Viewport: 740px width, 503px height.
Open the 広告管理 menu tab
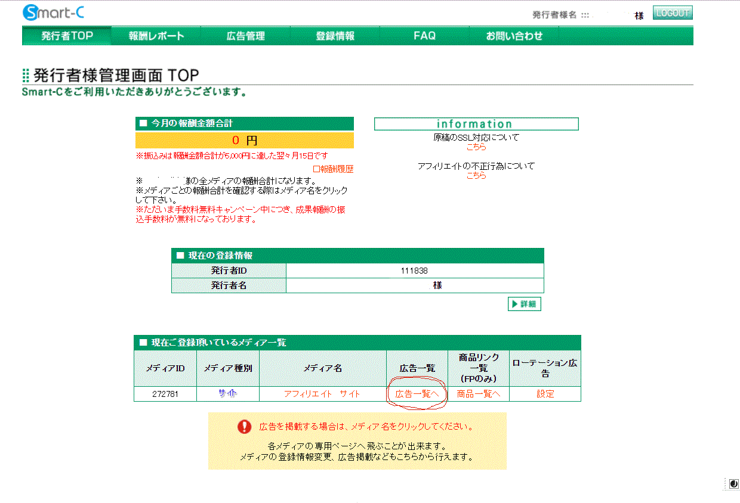point(245,36)
